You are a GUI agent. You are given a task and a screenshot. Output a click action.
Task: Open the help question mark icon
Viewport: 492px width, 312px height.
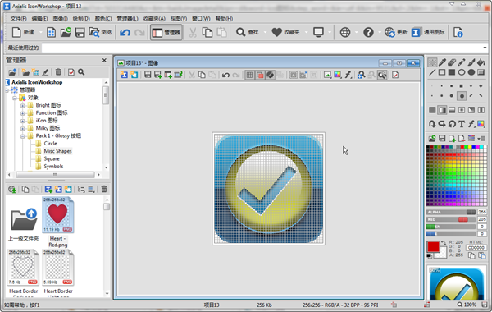tap(368, 32)
